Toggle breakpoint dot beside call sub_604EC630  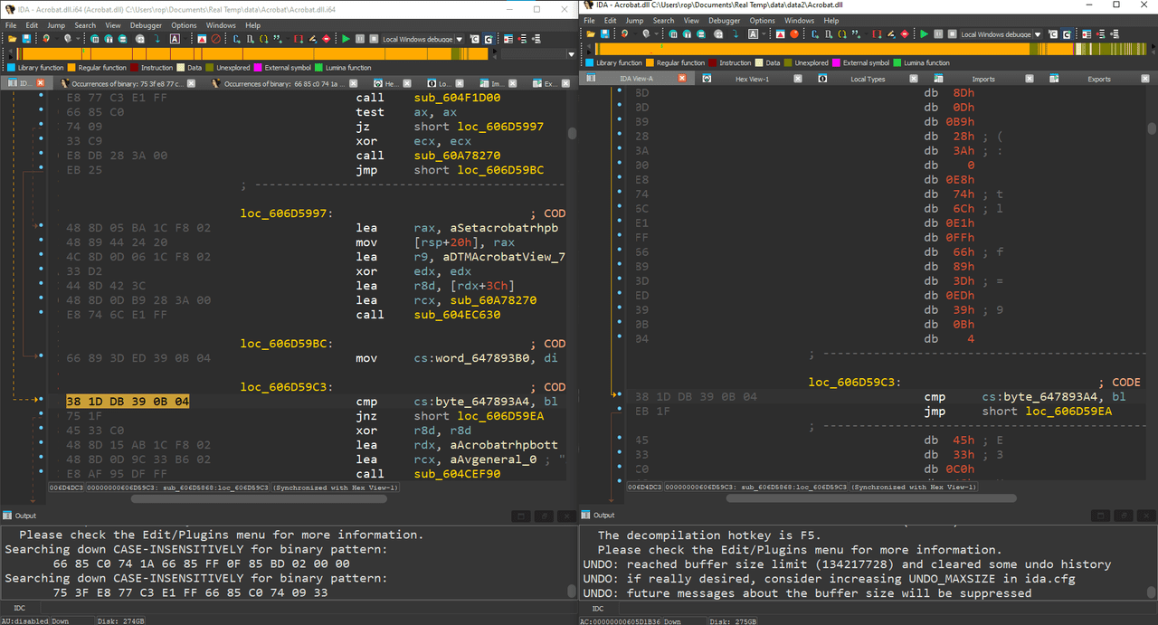pyautogui.click(x=41, y=315)
